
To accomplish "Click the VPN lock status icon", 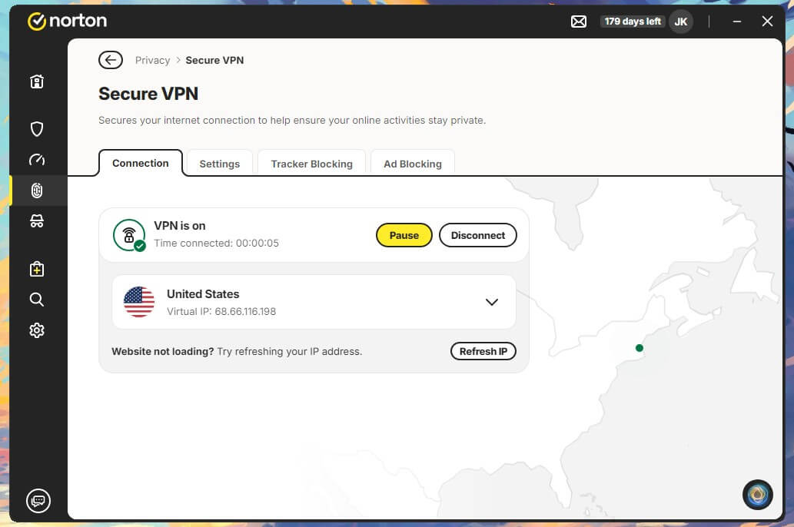I will pyautogui.click(x=129, y=235).
